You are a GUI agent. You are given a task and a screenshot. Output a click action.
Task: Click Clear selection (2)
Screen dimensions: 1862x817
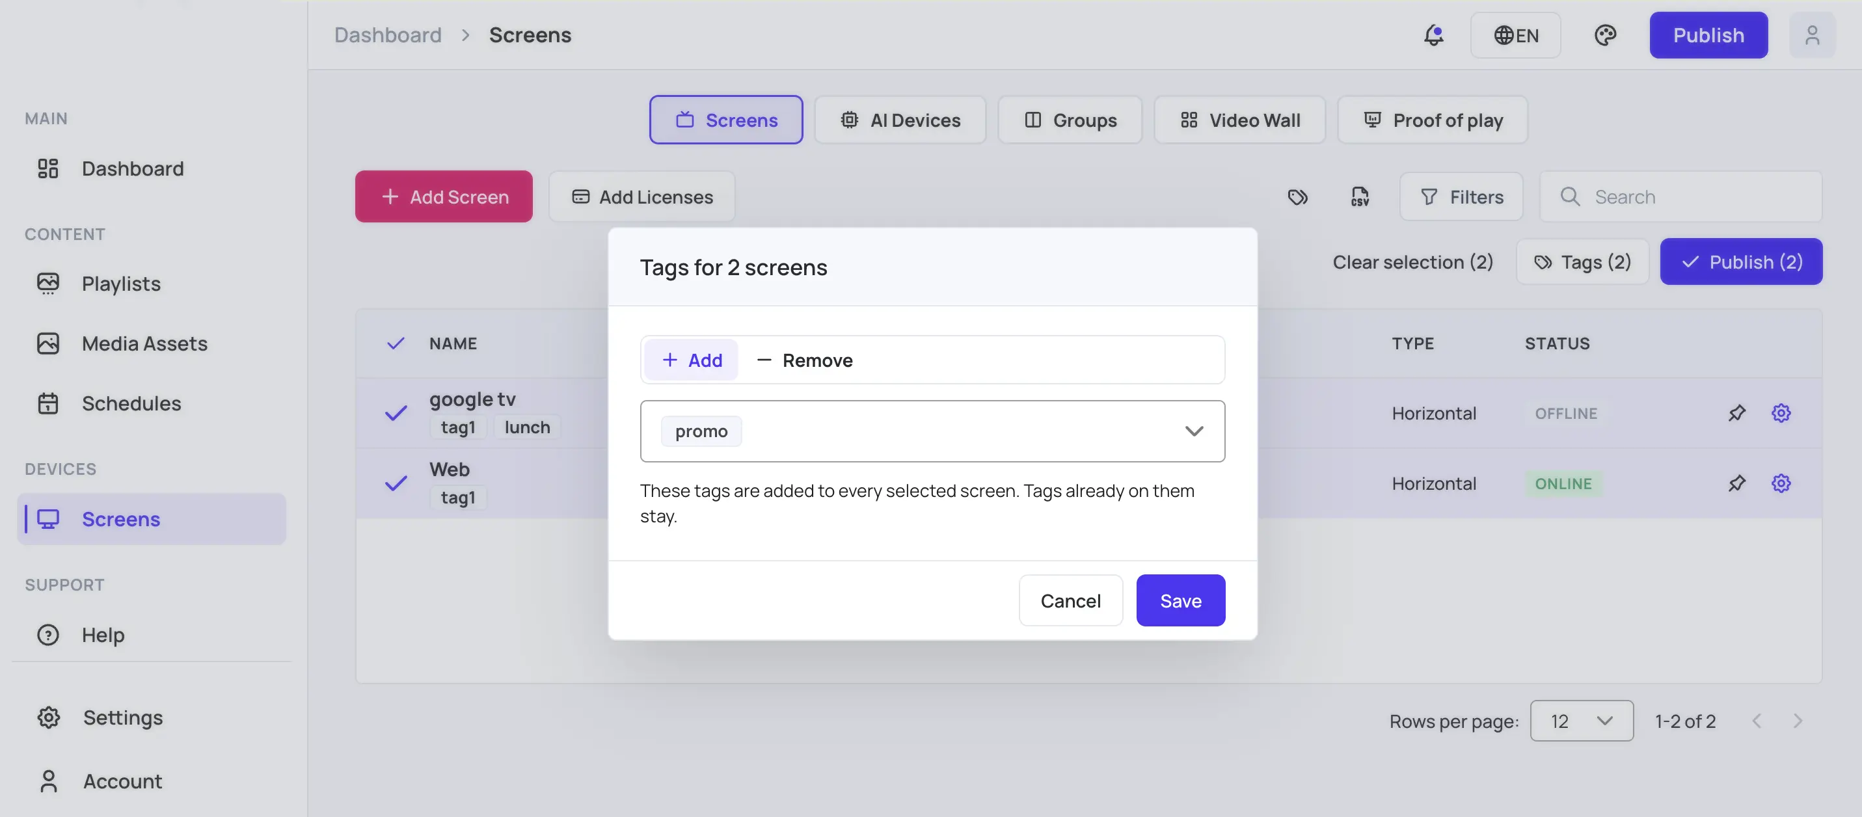coord(1412,261)
